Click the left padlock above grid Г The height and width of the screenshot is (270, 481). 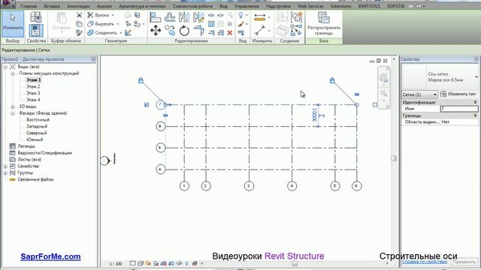click(141, 80)
